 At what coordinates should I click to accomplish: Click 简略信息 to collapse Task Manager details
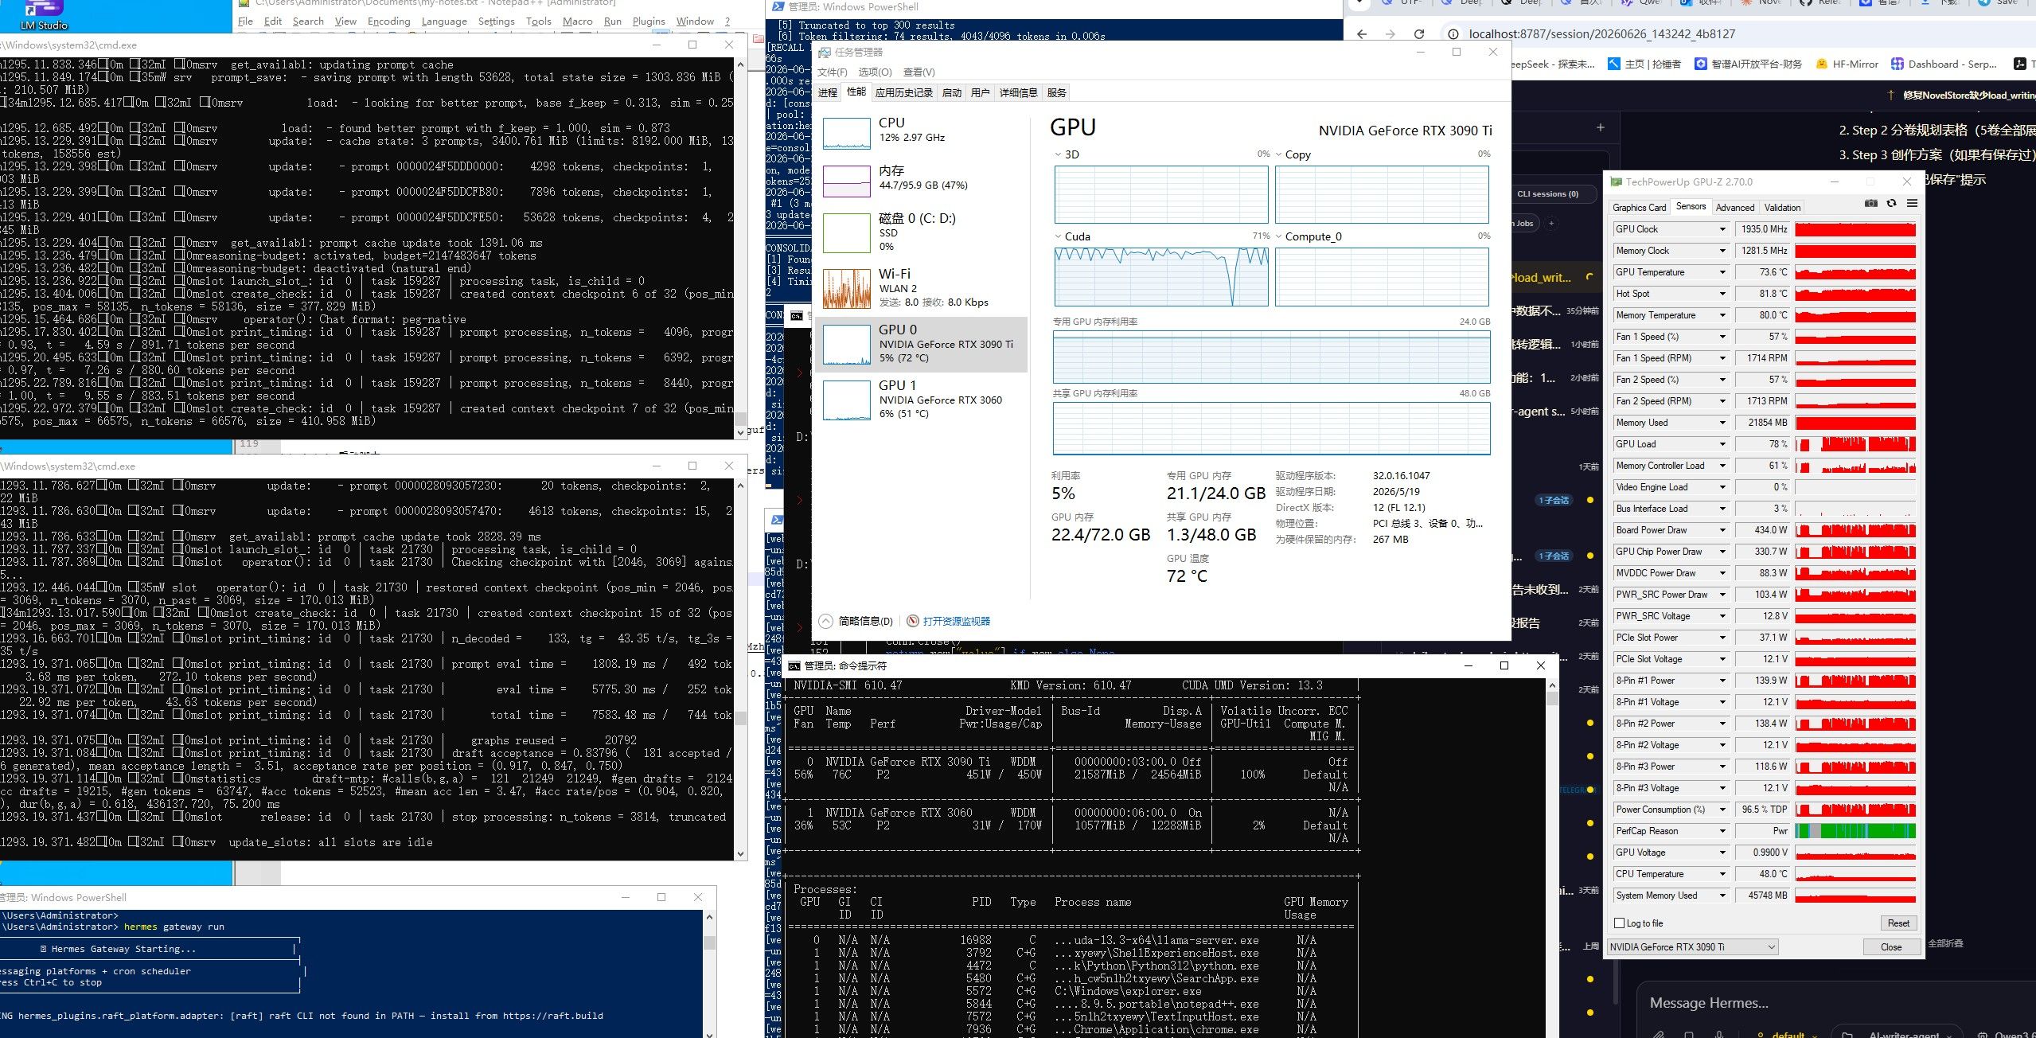click(864, 621)
